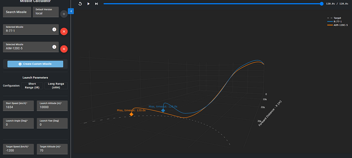Screen dimensions: 352x158
Task: Click Create Custom Missile button
Action: (x=35, y=64)
